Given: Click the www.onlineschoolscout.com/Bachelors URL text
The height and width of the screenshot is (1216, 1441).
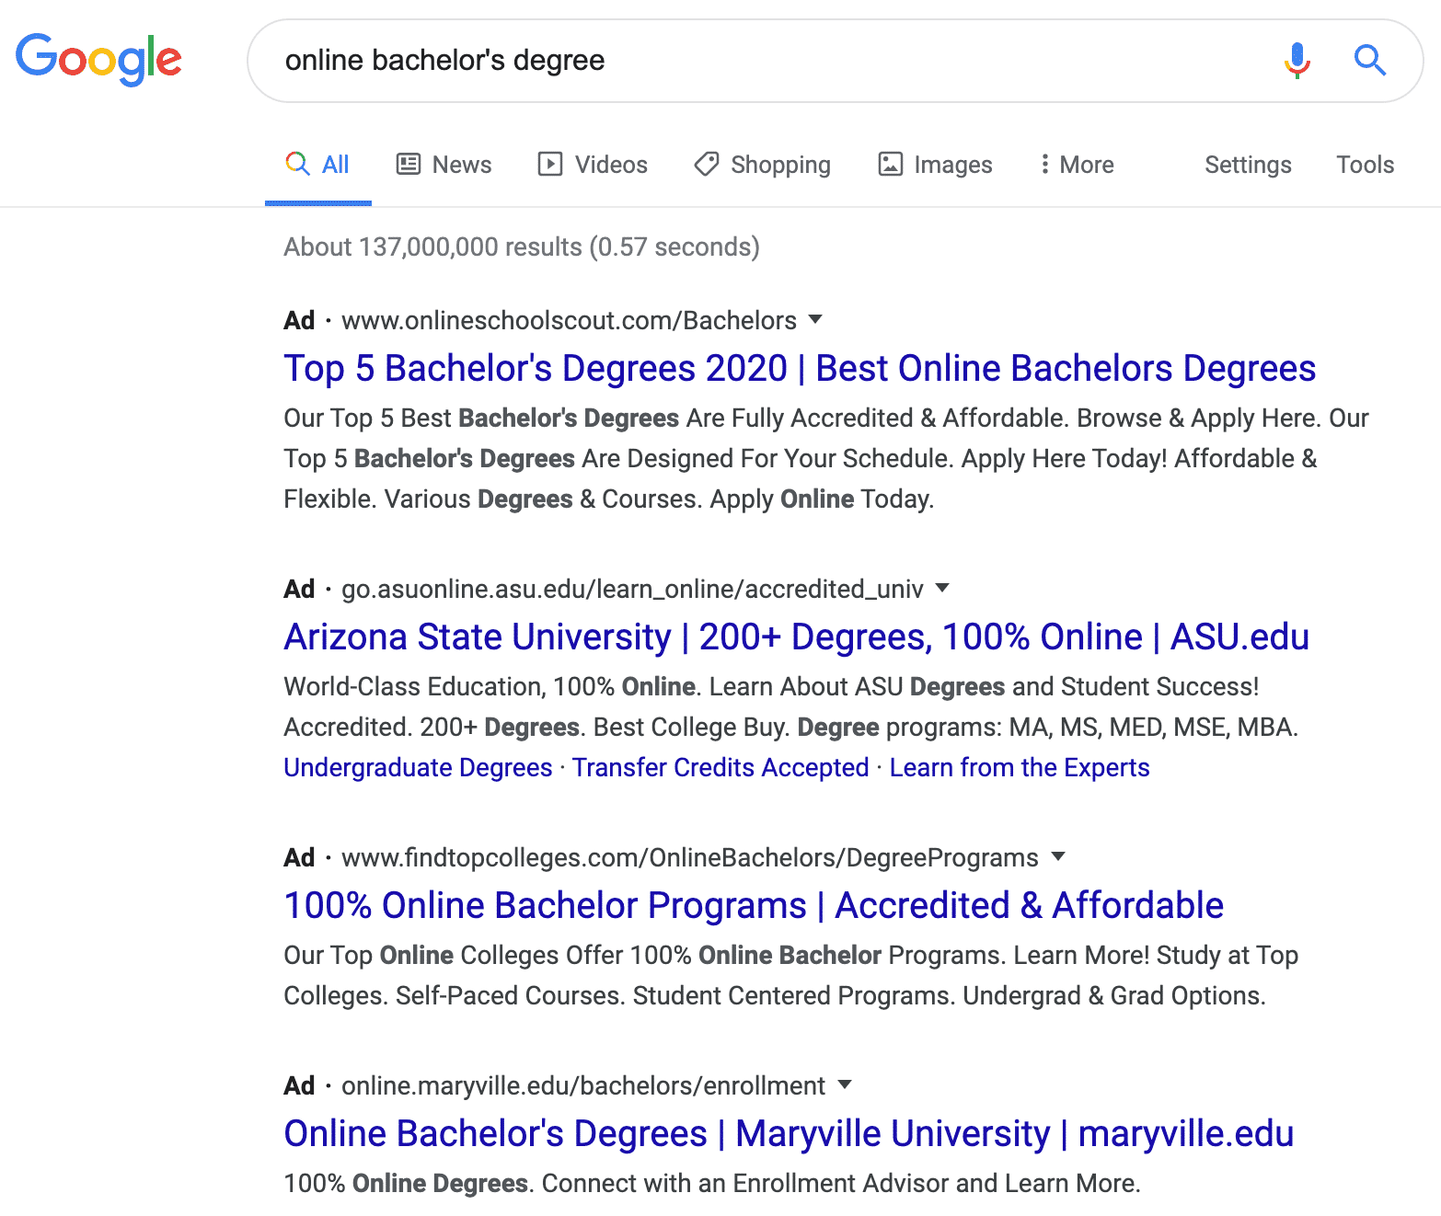Looking at the screenshot, I should point(569,320).
